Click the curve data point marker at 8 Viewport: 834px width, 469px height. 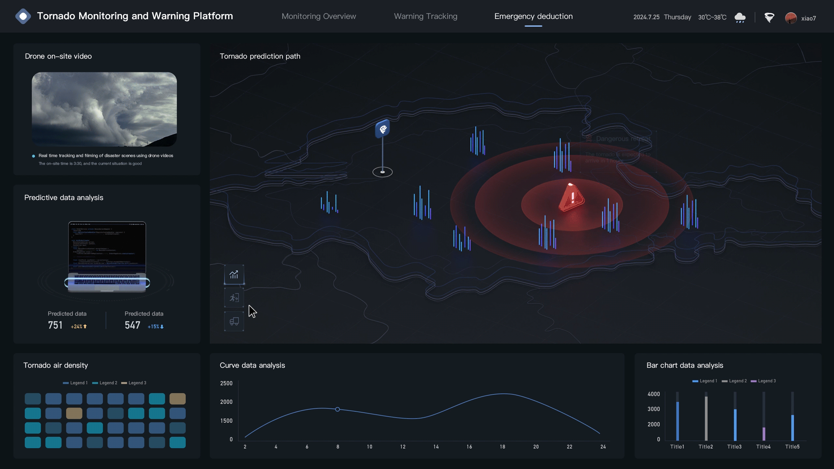[x=338, y=409]
